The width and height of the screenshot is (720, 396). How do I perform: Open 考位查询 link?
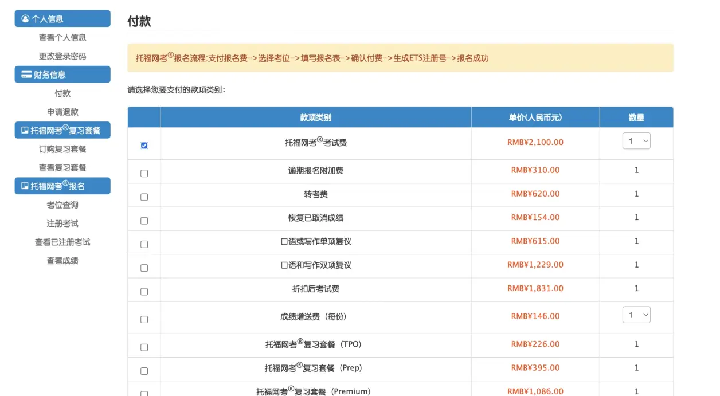62,205
